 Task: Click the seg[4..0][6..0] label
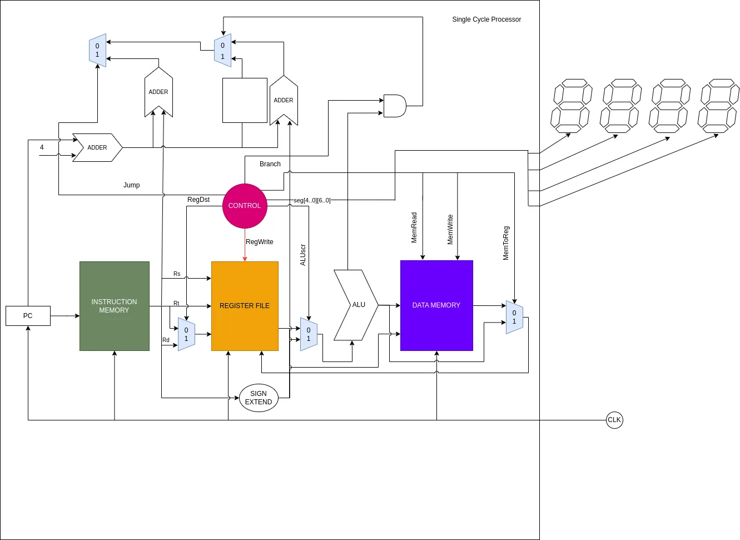tap(312, 199)
